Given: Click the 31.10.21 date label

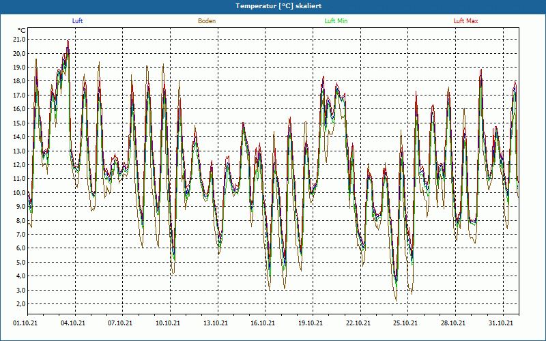Looking at the screenshot, I should (501, 323).
